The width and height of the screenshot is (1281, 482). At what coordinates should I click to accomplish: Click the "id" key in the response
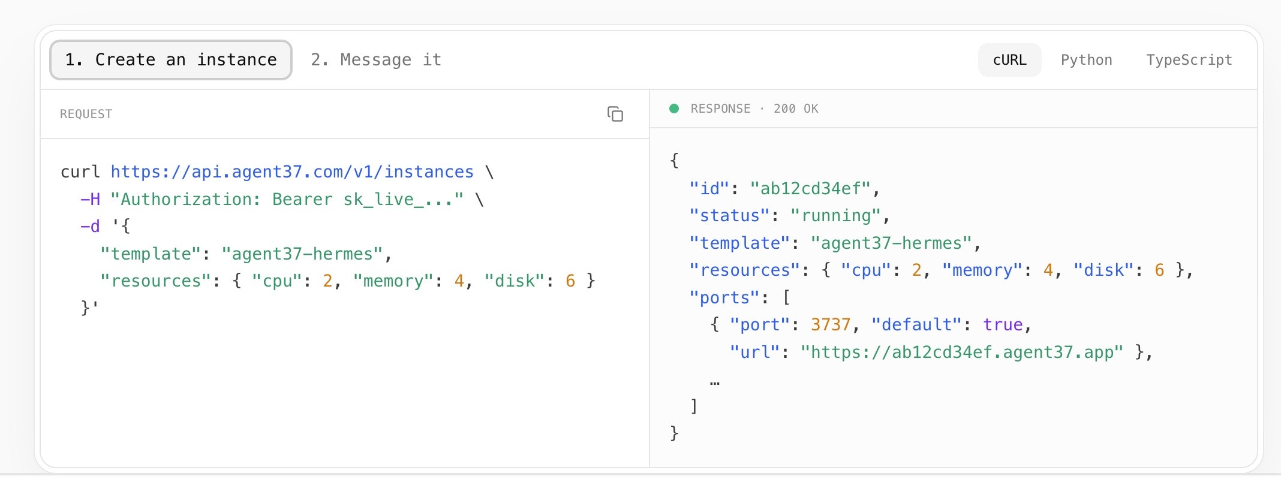(x=709, y=188)
